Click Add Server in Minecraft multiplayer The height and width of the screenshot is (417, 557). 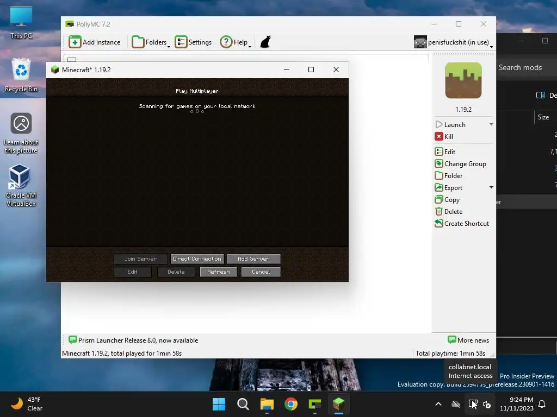pos(253,259)
